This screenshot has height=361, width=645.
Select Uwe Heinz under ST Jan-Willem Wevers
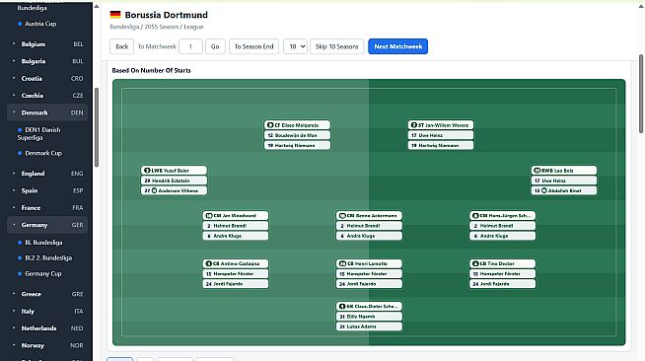[x=441, y=135]
